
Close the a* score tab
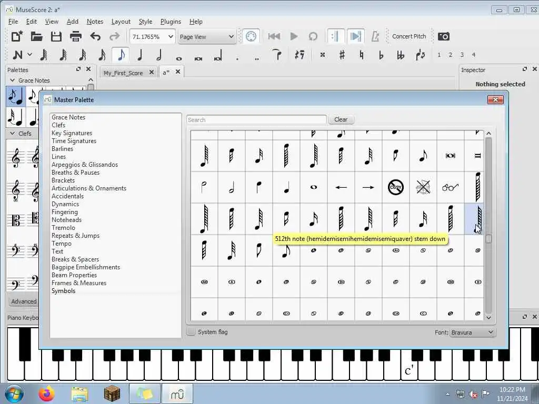click(178, 72)
